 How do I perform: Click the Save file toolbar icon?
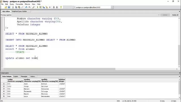(x=9, y=7)
